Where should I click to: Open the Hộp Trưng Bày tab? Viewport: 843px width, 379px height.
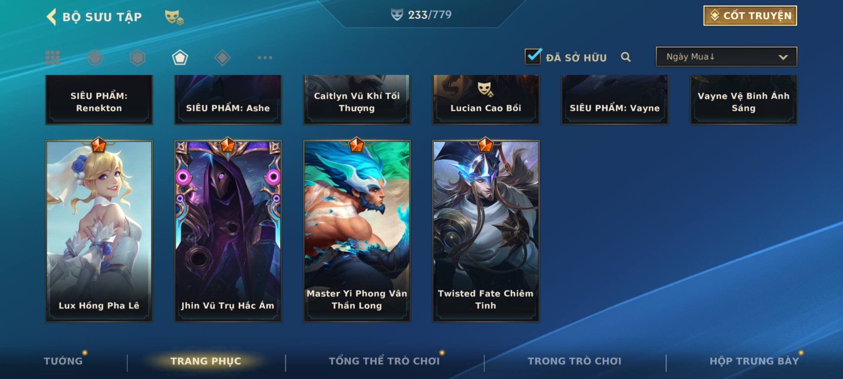(754, 361)
